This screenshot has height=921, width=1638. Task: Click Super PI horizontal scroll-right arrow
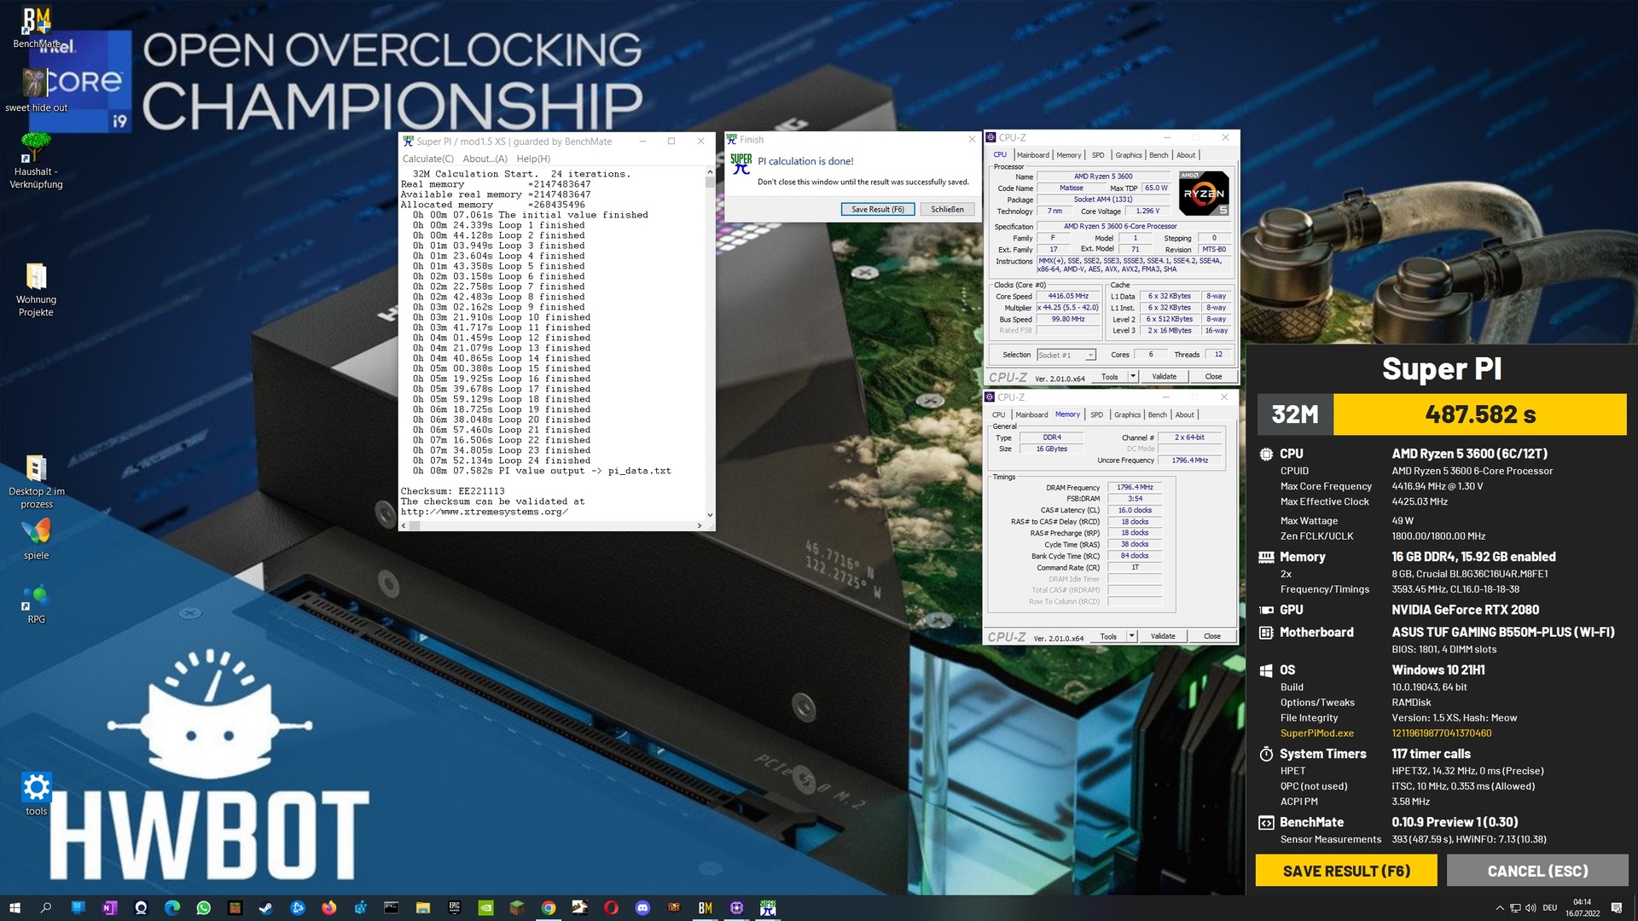700,525
